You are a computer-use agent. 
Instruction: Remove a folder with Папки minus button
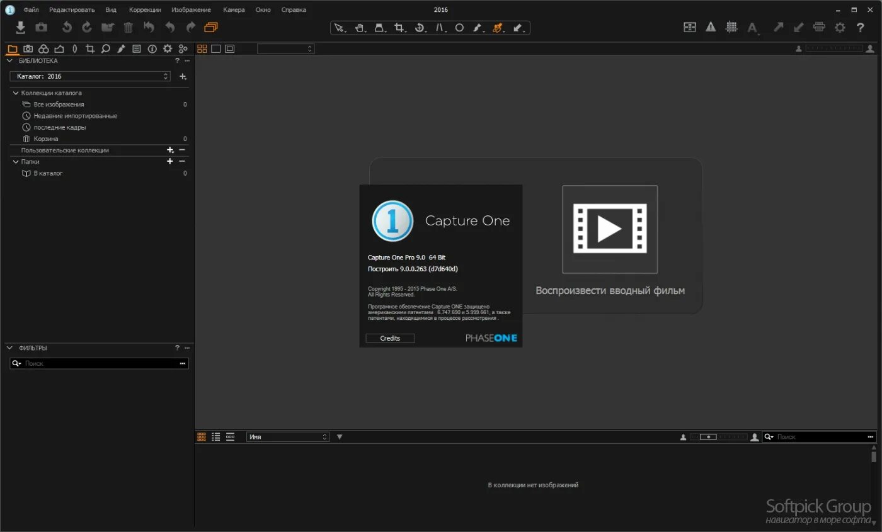(x=182, y=162)
